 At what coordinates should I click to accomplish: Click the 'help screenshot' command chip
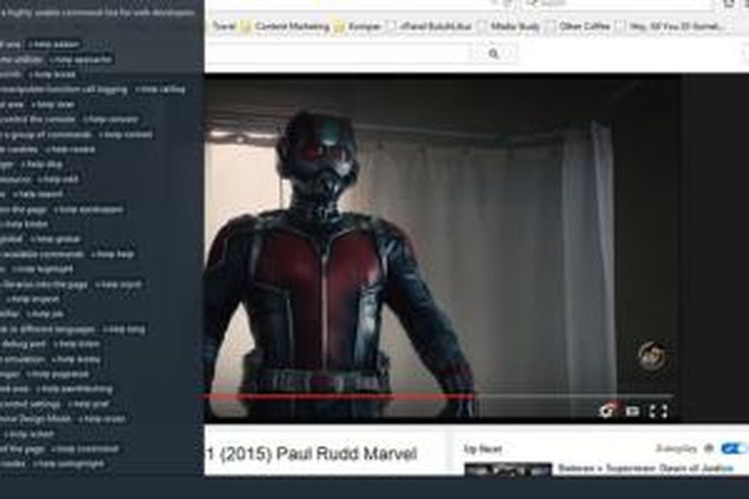click(85, 449)
